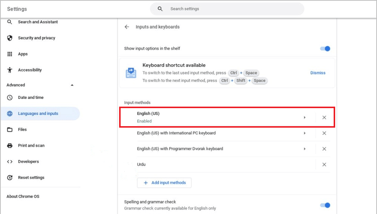Click the Accessibility person icon
377x214 pixels.
[x=10, y=70]
